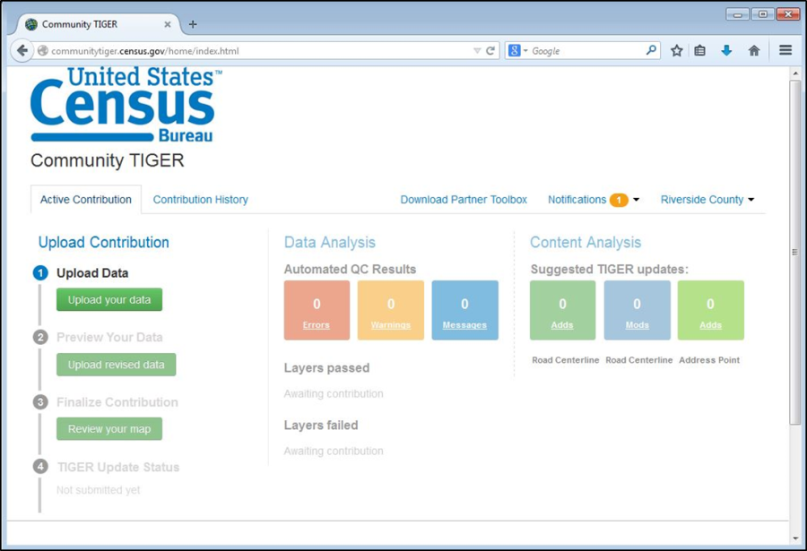Click the Content Analysis heading

pyautogui.click(x=586, y=242)
